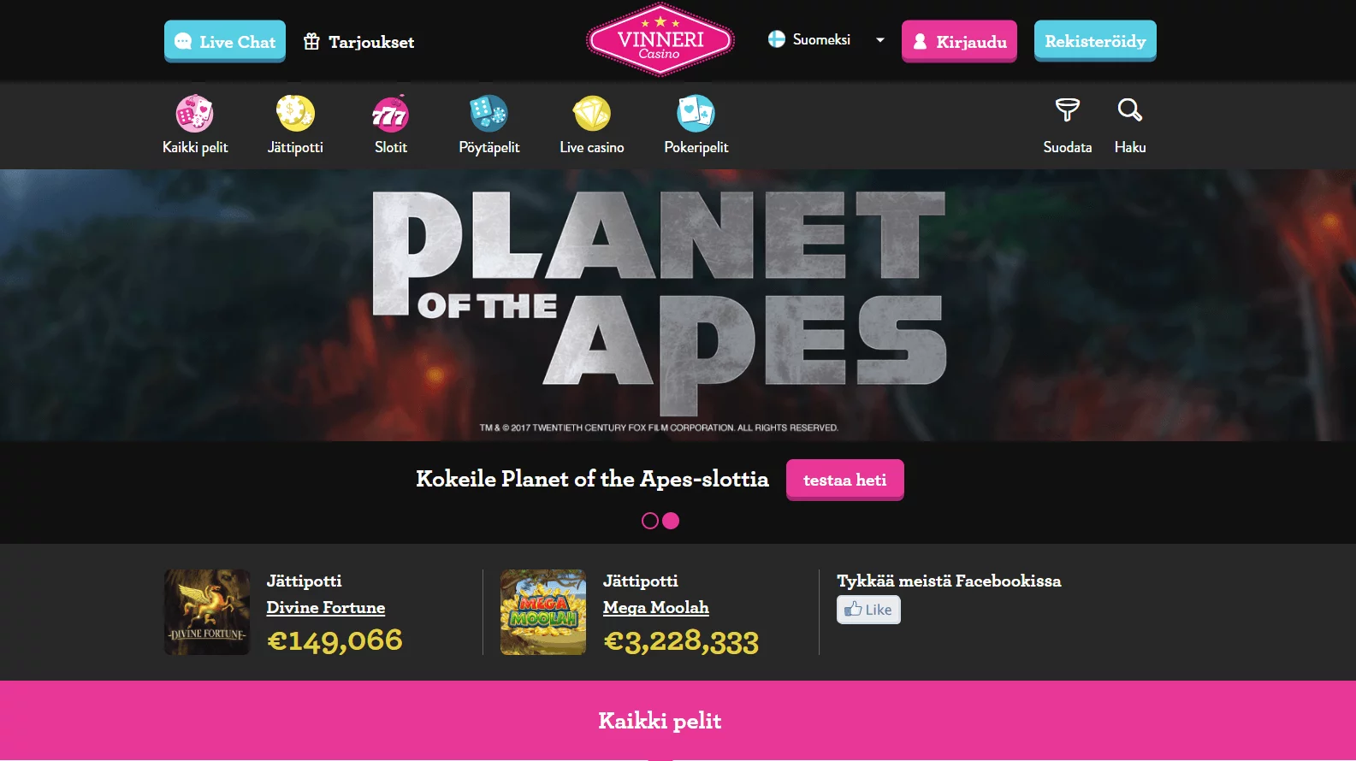Click the Suodata filter funnel icon
1356x761 pixels.
1068,110
